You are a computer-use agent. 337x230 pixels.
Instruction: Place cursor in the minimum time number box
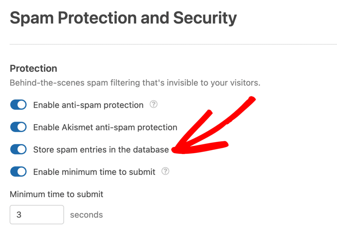click(37, 214)
